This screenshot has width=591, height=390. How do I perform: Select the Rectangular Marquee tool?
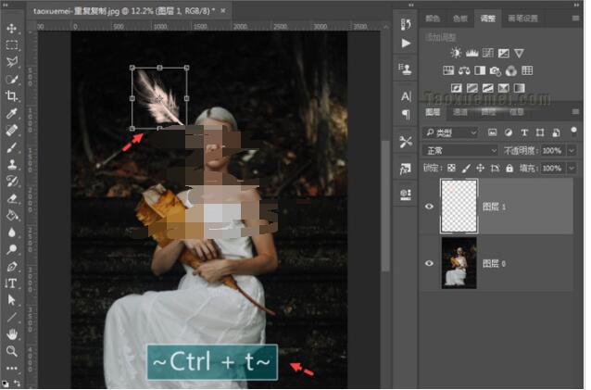tap(12, 45)
